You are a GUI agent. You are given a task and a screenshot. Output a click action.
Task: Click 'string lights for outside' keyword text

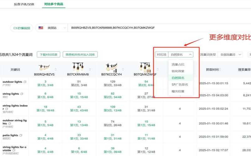point(14,149)
